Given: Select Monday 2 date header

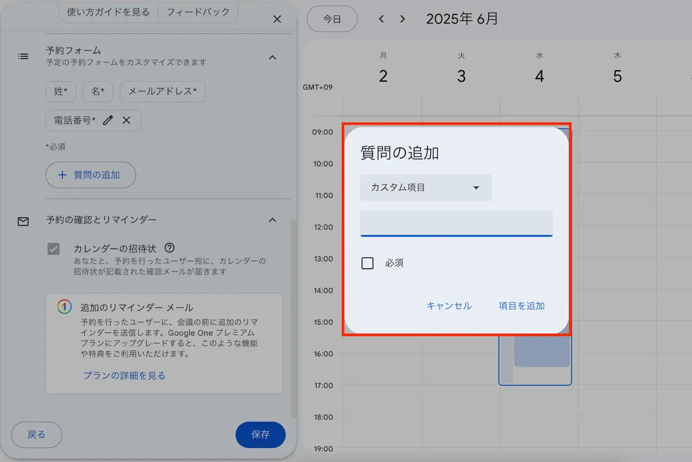Looking at the screenshot, I should (x=383, y=76).
